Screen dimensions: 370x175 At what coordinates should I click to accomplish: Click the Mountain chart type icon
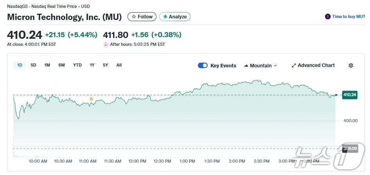click(x=246, y=66)
